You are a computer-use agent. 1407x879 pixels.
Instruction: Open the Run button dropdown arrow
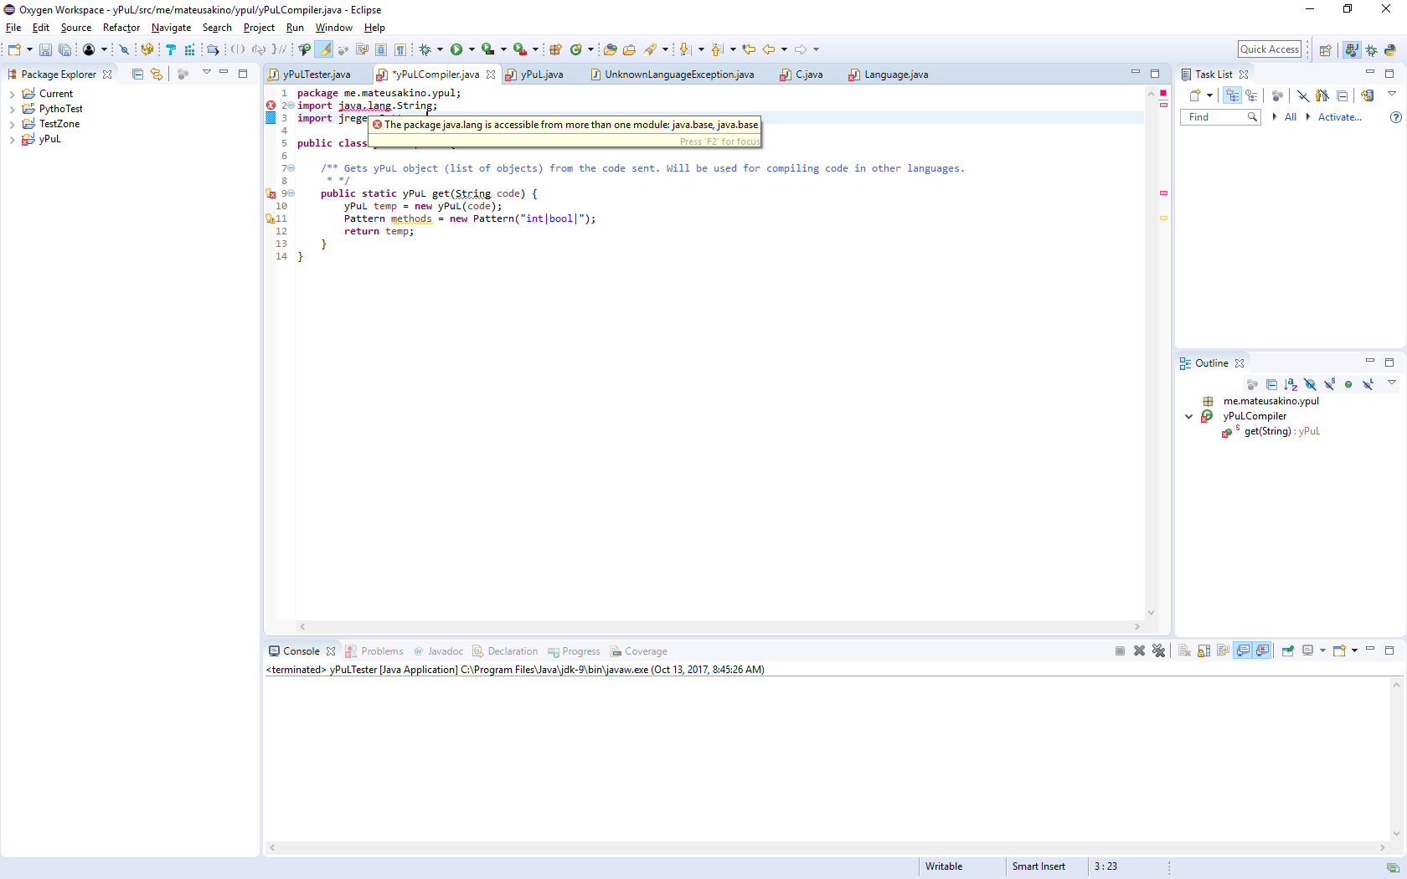coord(472,49)
